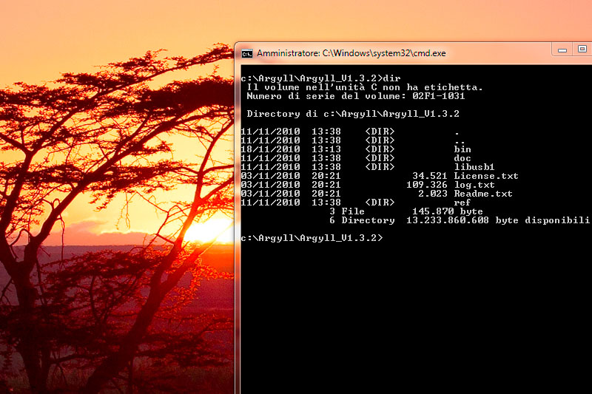Click the time 13:13 on bin row
This screenshot has width=592, height=394.
click(x=326, y=149)
